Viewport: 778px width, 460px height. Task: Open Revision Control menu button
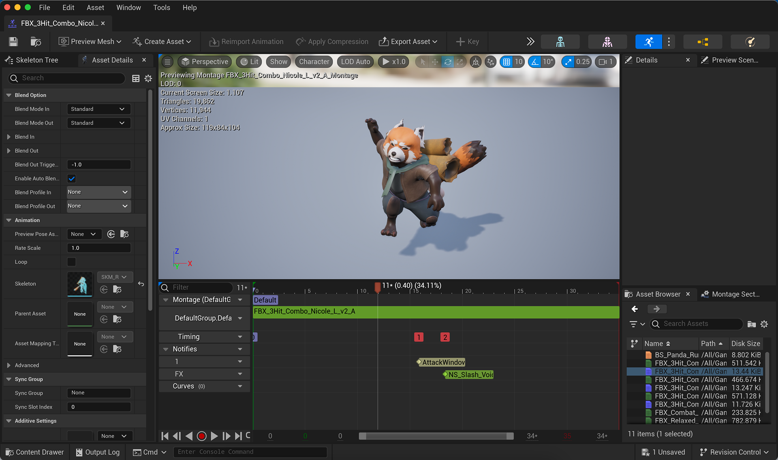coord(734,452)
